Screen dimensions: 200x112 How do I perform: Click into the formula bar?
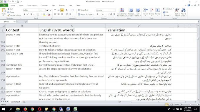point(113,22)
